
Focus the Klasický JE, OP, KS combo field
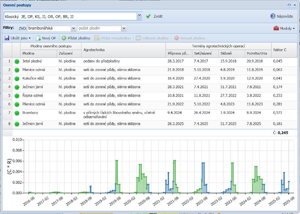[x=70, y=17]
